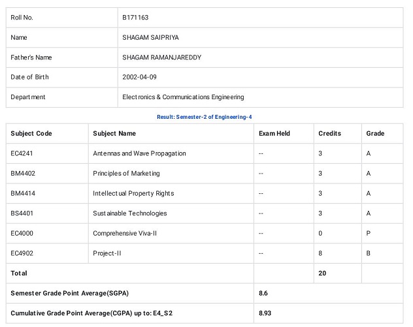Image resolution: width=413 pixels, height=327 pixels.
Task: Click Antennas and Wave Propagation subject
Action: click(x=139, y=153)
